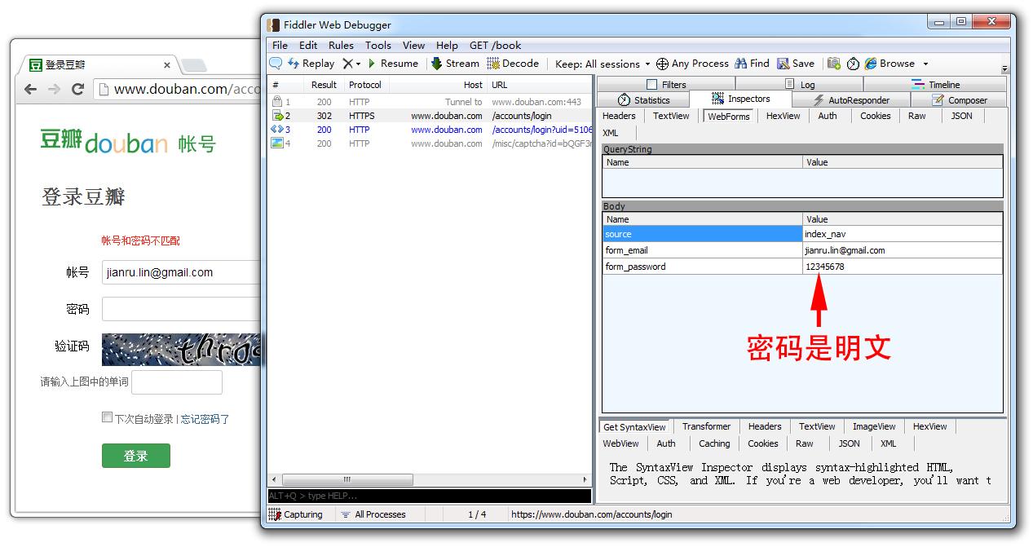Select request Cookies inspector tab
Viewport: 1033px width, 547px height.
(876, 116)
